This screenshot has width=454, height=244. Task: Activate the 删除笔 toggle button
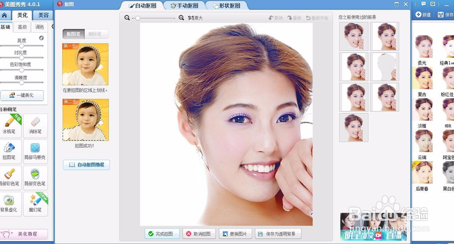point(96,34)
